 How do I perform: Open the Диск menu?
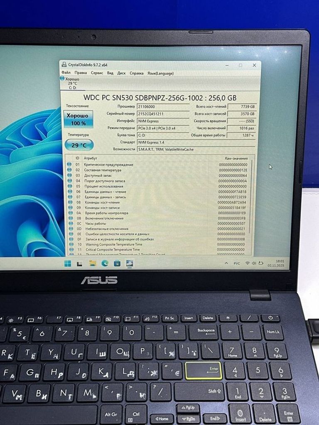click(121, 73)
